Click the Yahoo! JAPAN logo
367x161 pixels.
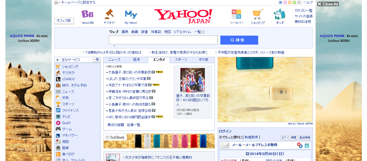point(183,16)
